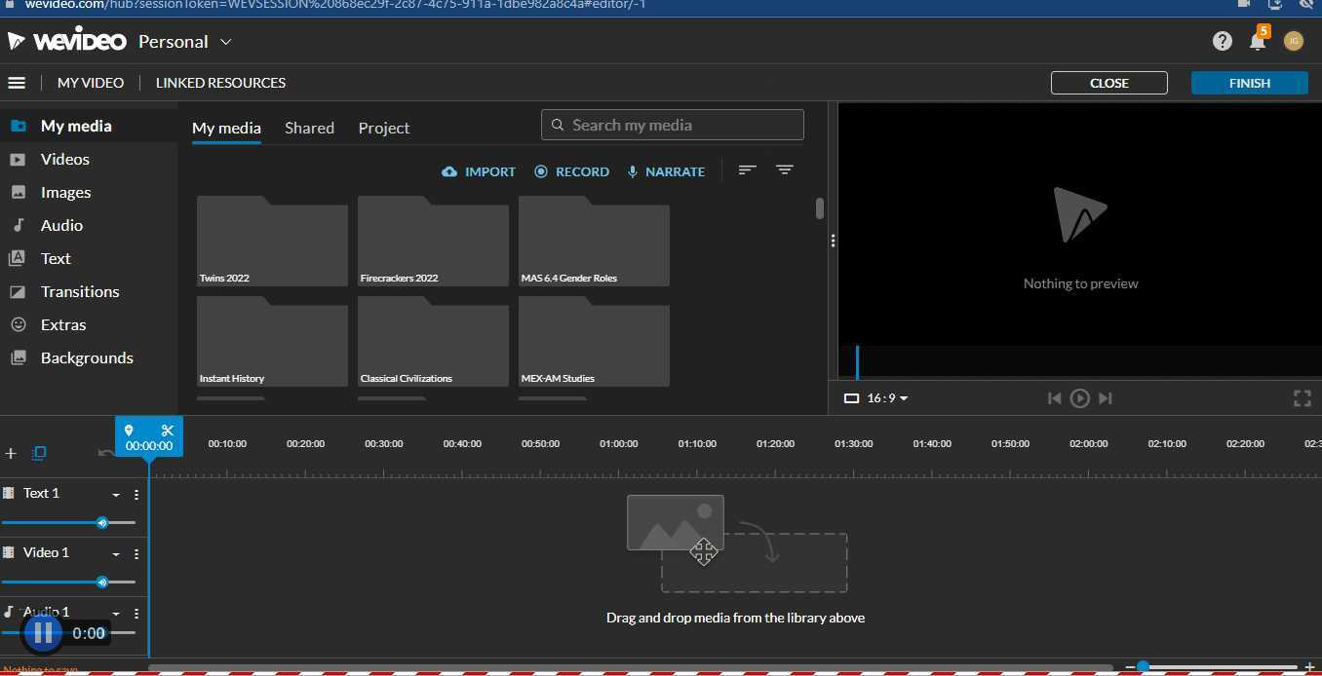Image resolution: width=1322 pixels, height=676 pixels.
Task: Open the Record webcam tool
Action: coord(571,171)
